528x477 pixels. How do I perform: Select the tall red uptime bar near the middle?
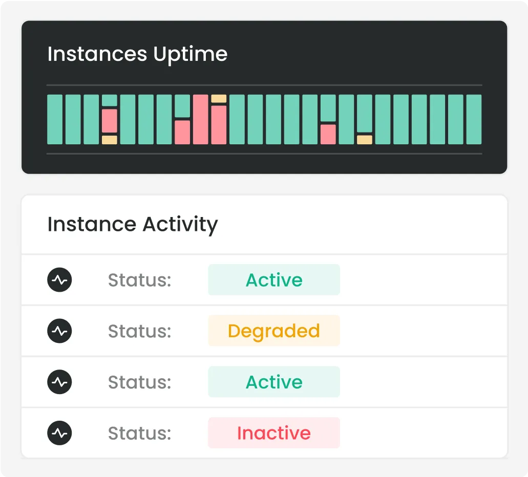pyautogui.click(x=200, y=118)
